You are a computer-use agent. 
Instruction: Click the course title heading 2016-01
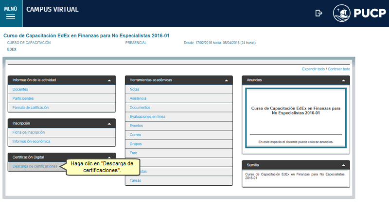pyautogui.click(x=87, y=35)
